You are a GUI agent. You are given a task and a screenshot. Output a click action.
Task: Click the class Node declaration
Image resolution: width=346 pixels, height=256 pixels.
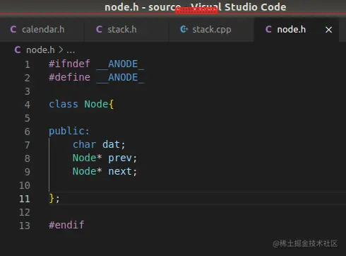(81, 104)
